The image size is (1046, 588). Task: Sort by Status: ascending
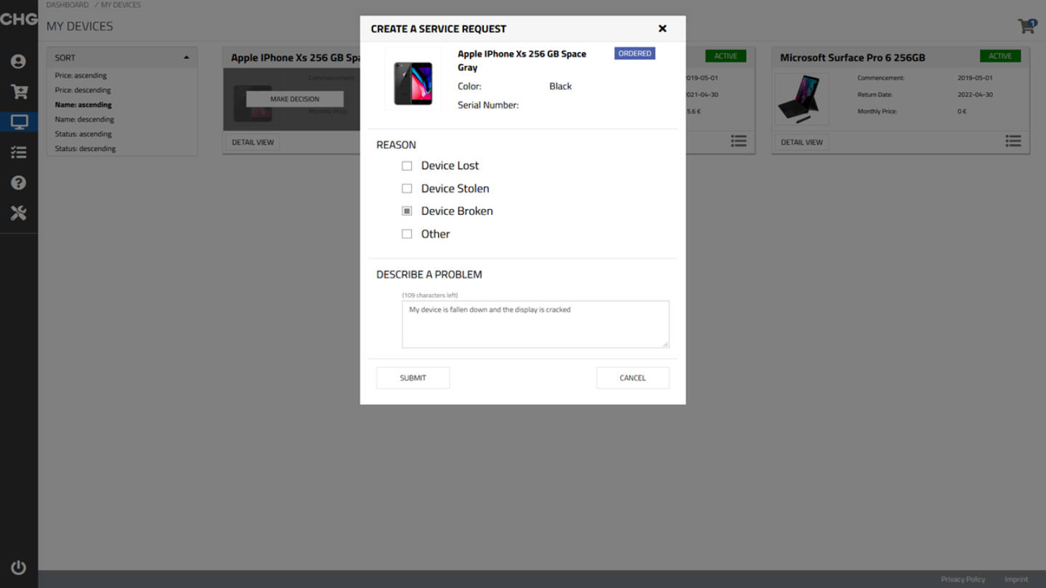pyautogui.click(x=84, y=134)
